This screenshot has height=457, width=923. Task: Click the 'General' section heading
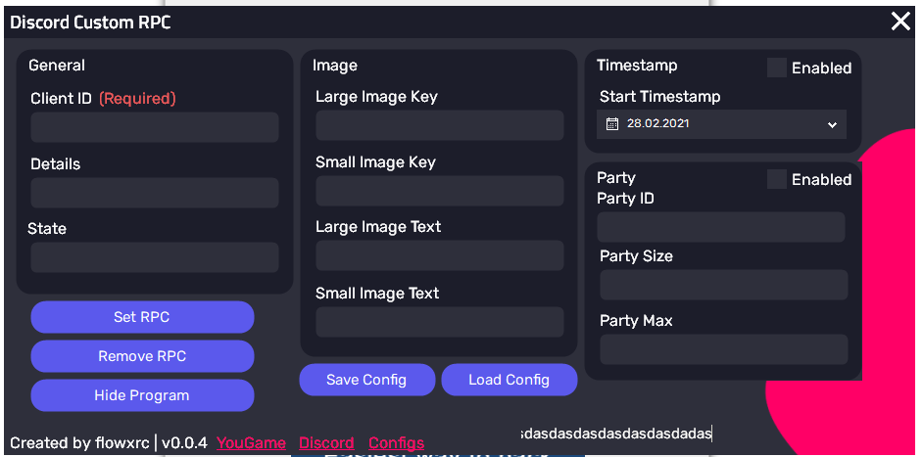(x=57, y=66)
